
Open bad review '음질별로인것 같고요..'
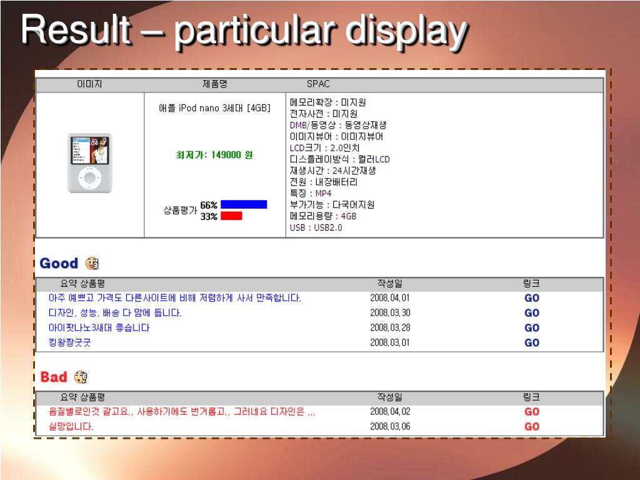[182, 411]
